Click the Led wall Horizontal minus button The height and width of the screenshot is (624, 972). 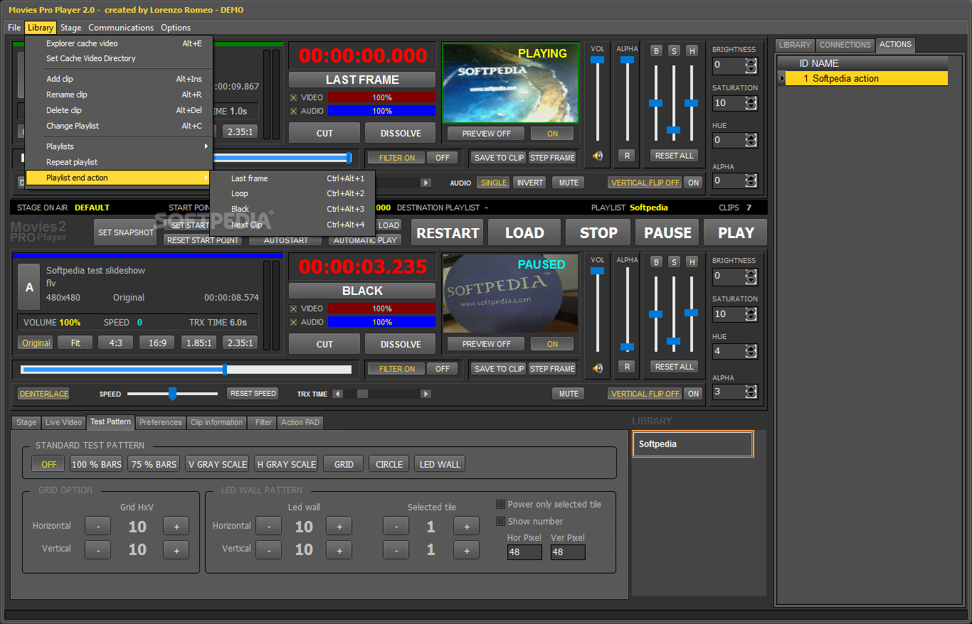[268, 526]
